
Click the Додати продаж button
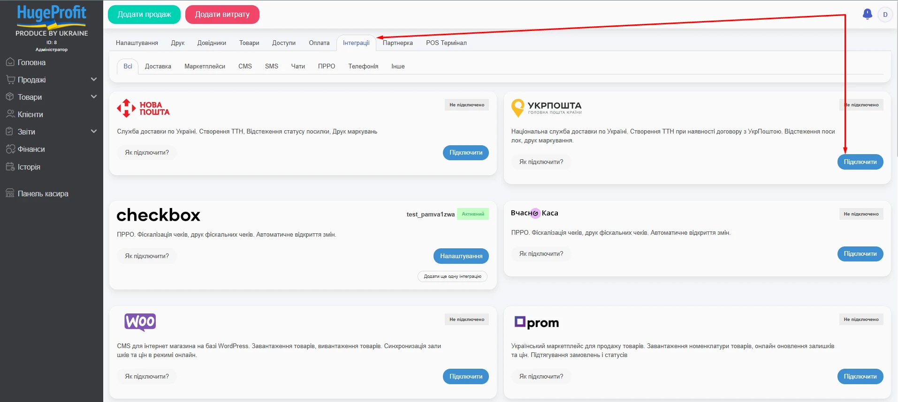(x=144, y=14)
